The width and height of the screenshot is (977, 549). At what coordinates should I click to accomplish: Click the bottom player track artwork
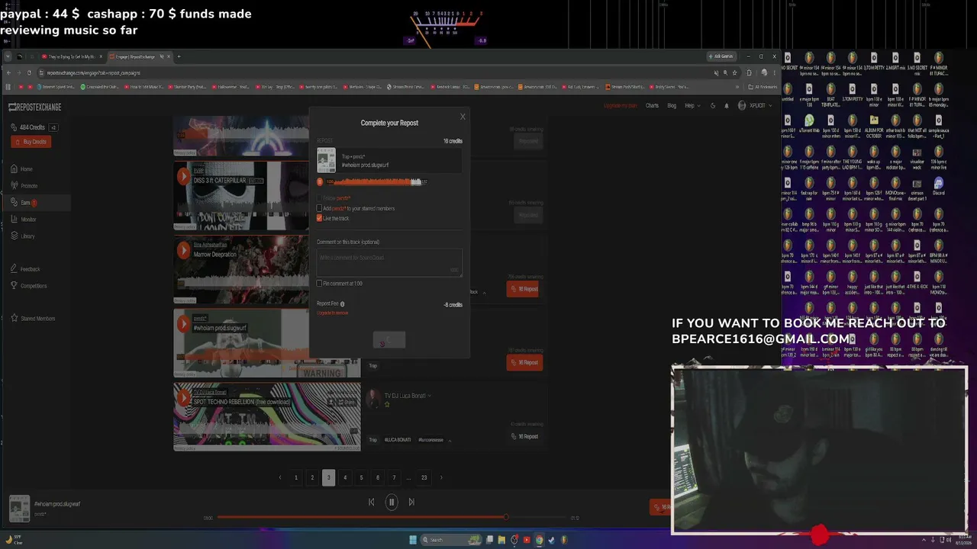click(19, 508)
